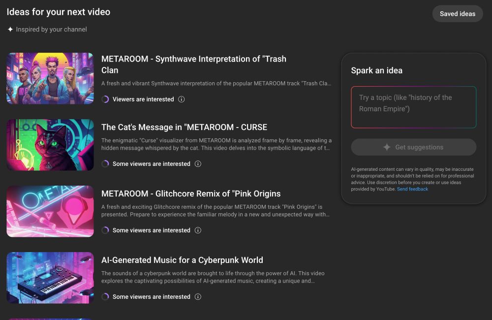Image resolution: width=492 pixels, height=320 pixels.
Task: Click the AI-generated content disclaimer text
Action: (x=412, y=179)
